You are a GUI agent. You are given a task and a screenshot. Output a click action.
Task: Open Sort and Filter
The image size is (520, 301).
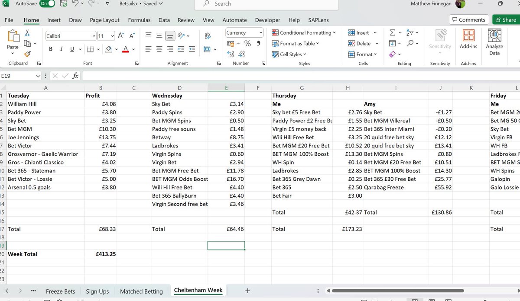[410, 33]
